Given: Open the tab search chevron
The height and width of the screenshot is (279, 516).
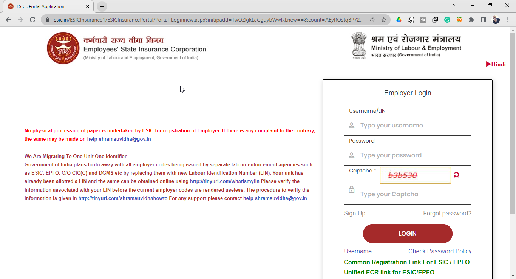Looking at the screenshot, I should pyautogui.click(x=455, y=5).
